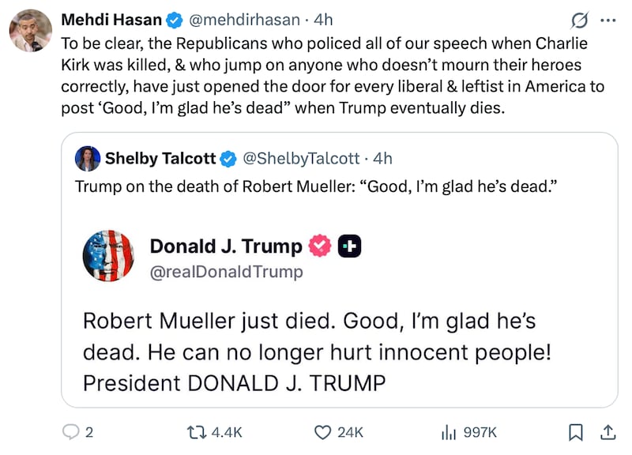Click Donald Trump's pink verified badge
632x455 pixels.
pos(319,245)
